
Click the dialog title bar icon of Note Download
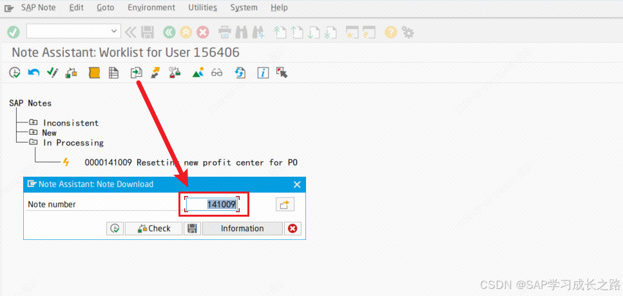coord(32,184)
